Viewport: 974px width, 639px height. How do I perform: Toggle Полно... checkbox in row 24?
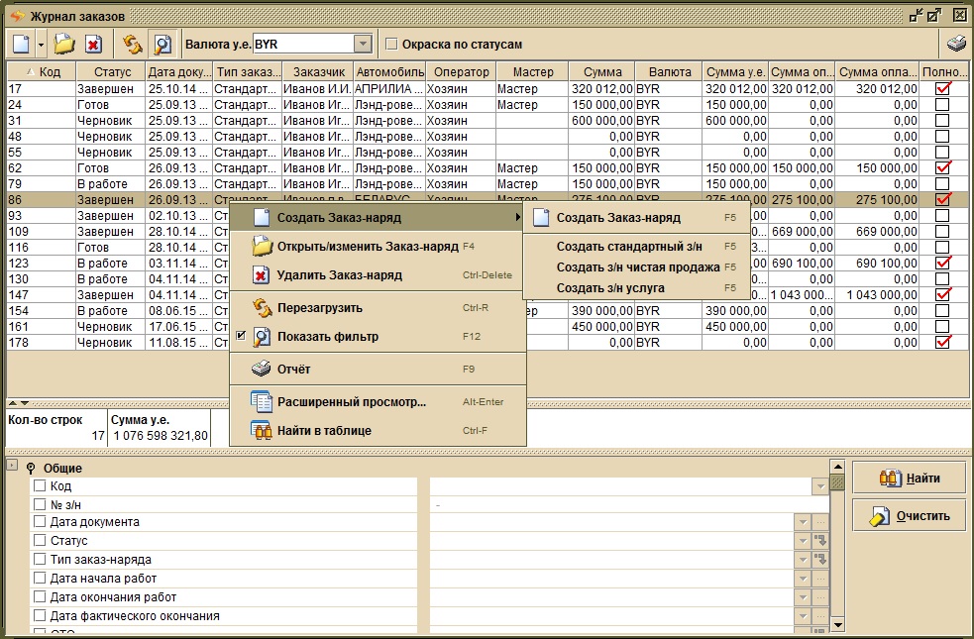[x=942, y=104]
